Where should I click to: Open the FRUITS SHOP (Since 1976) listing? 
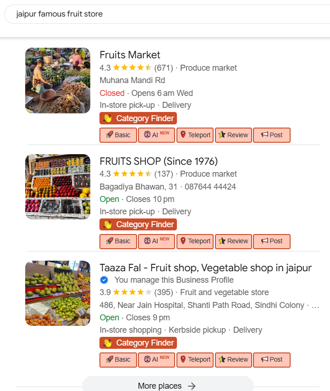pyautogui.click(x=159, y=161)
